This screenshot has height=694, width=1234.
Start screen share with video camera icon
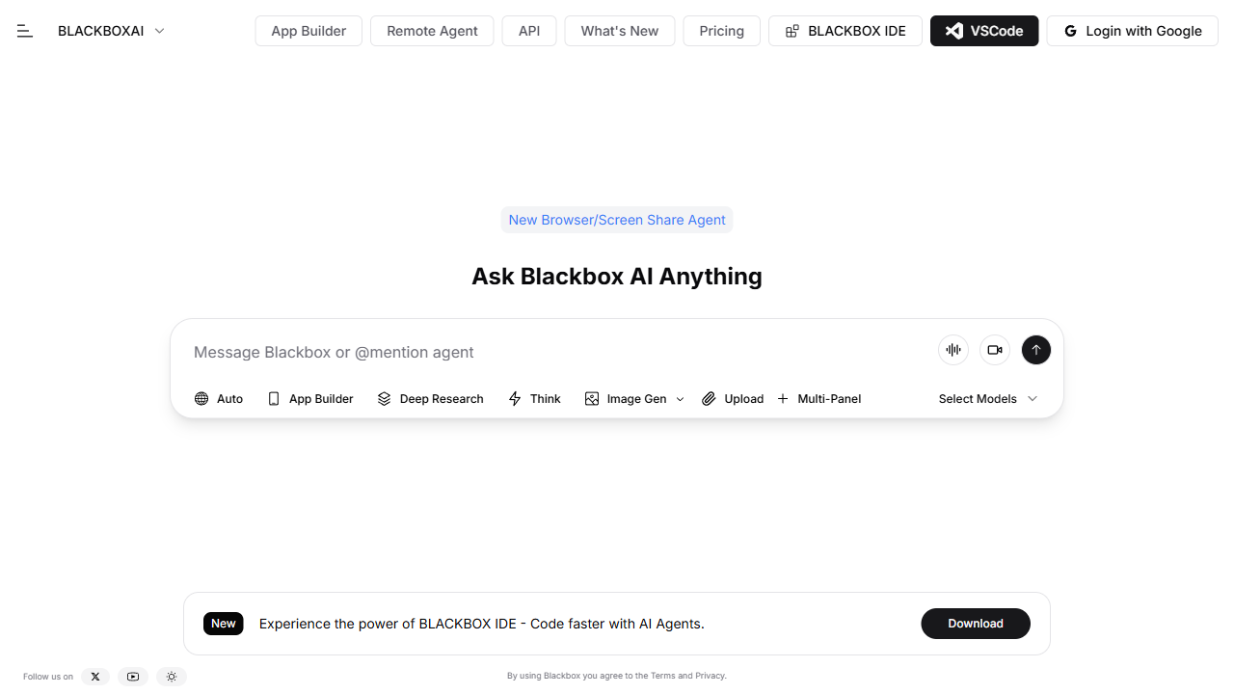click(x=995, y=350)
